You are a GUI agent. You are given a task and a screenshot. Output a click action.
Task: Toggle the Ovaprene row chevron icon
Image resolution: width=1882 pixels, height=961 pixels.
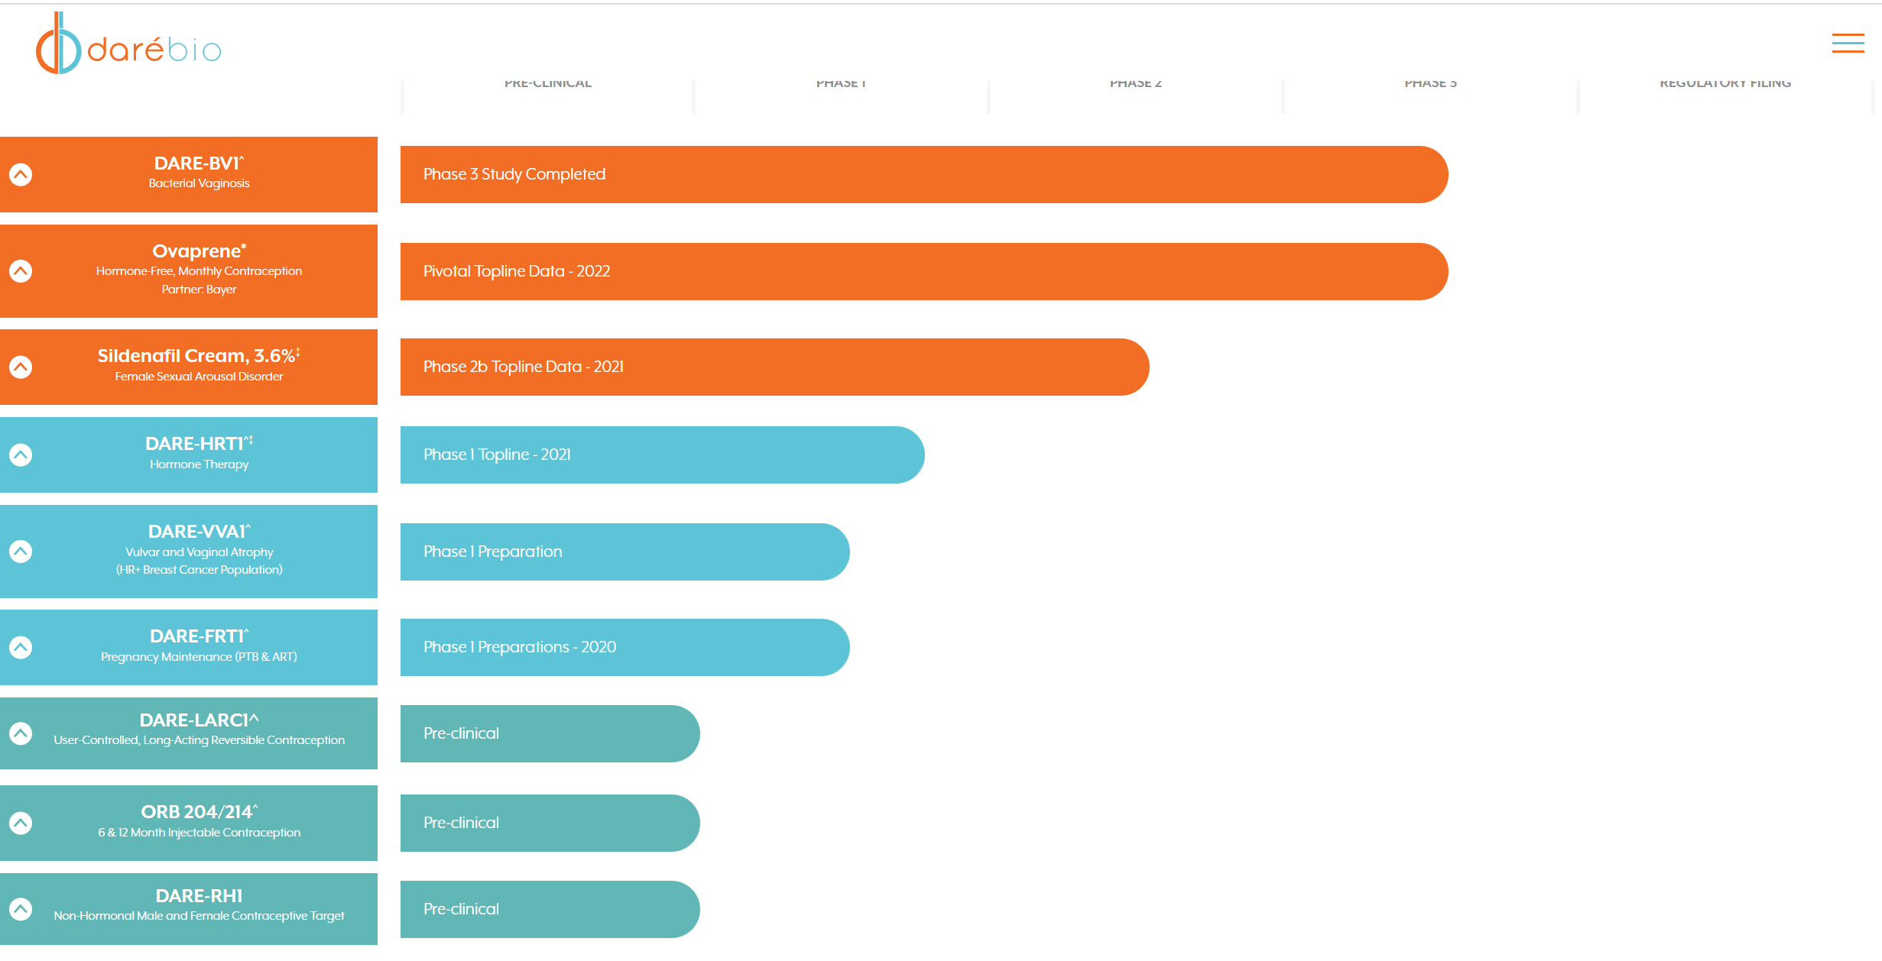[21, 271]
